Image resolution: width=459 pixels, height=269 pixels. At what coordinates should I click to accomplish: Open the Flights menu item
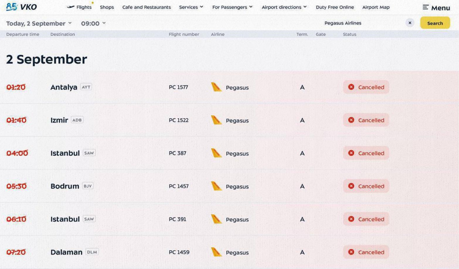tap(79, 7)
